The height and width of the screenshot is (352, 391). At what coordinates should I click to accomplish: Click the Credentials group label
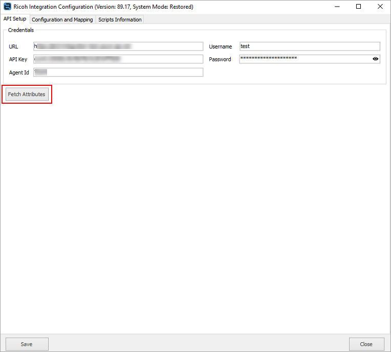(x=20, y=30)
